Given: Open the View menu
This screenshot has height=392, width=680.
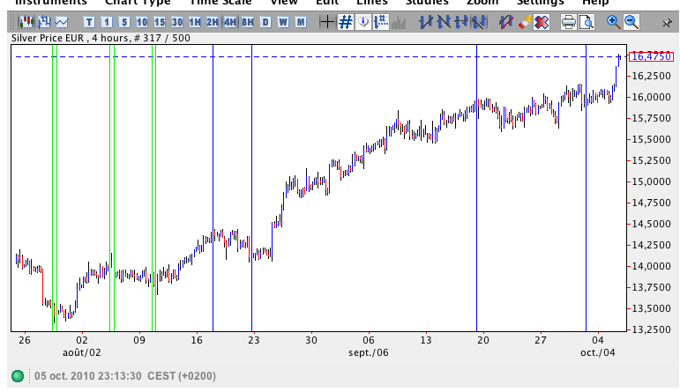Looking at the screenshot, I should tap(284, 3).
